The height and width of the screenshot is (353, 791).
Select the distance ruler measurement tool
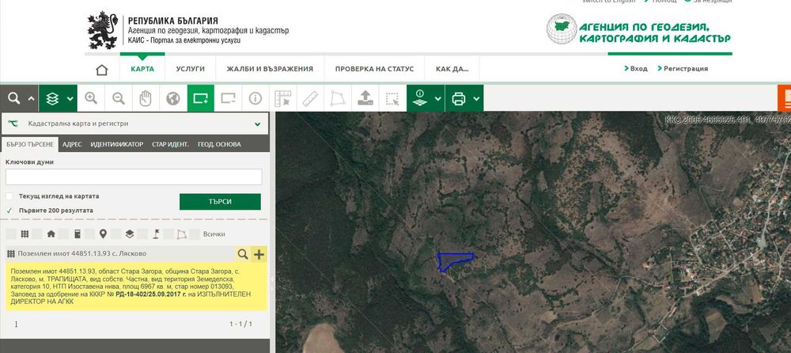(310, 98)
